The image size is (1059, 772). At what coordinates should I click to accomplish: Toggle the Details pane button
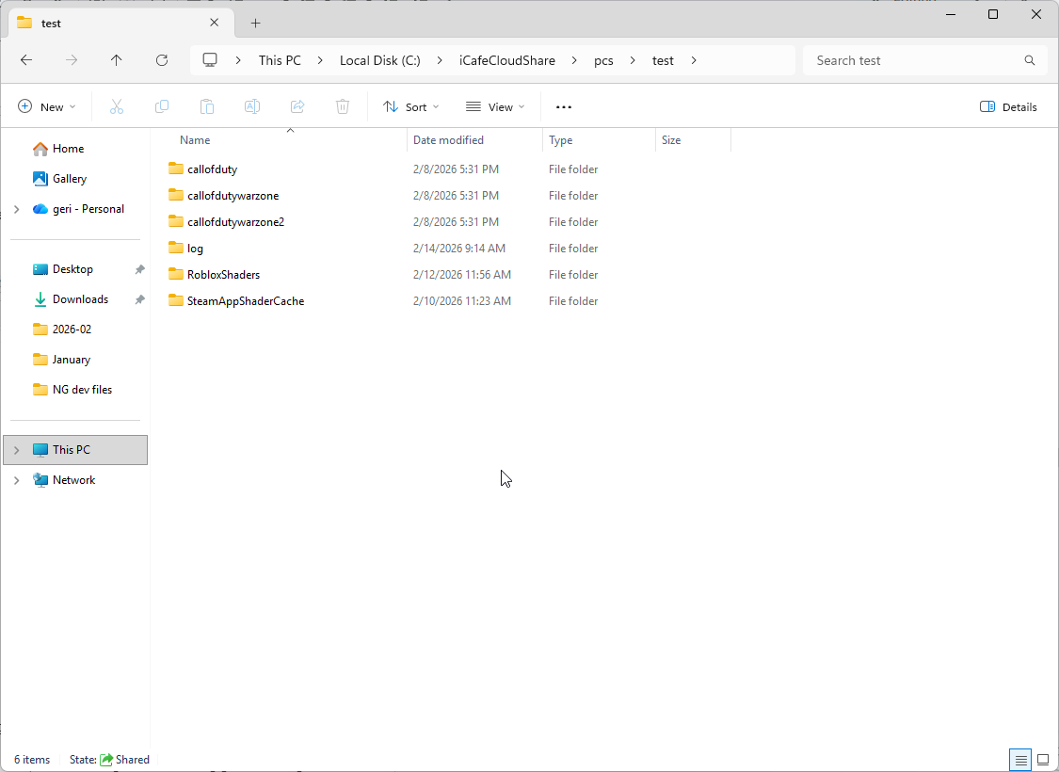click(1008, 107)
